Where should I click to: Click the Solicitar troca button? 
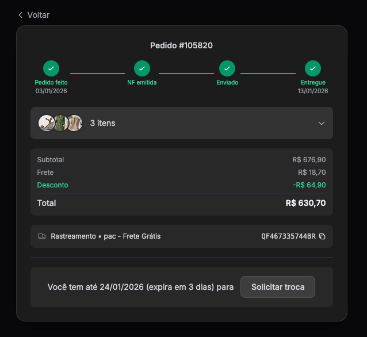click(277, 287)
